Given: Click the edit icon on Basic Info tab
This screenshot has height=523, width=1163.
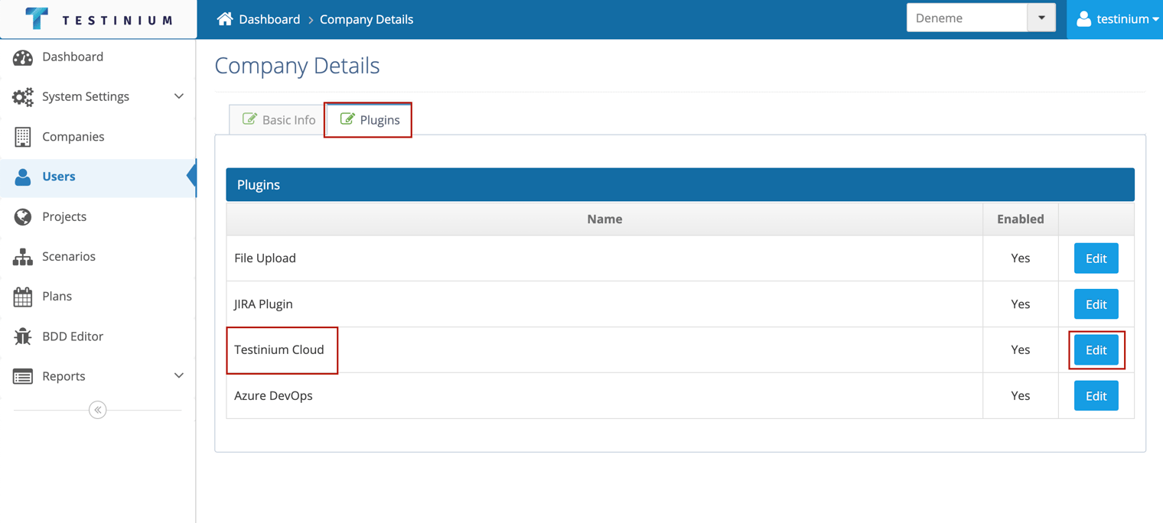Looking at the screenshot, I should 249,119.
